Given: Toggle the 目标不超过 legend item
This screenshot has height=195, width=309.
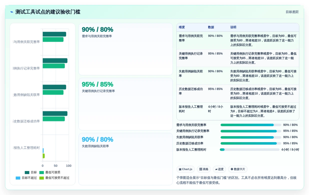Looking at the screenshot, I should pyautogui.click(x=26, y=178).
